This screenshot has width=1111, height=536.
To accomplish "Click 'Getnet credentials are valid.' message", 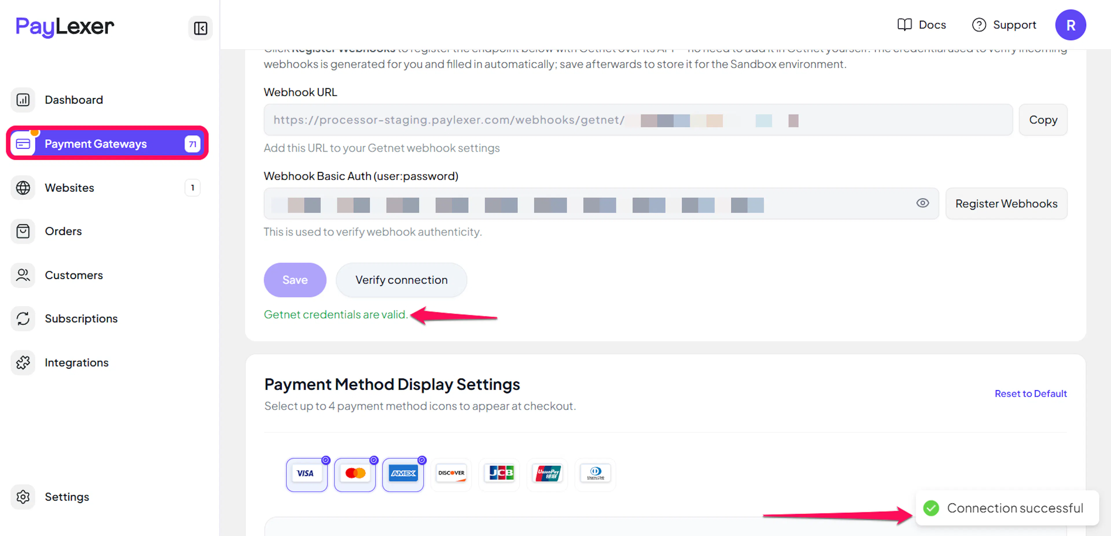I will tap(336, 314).
